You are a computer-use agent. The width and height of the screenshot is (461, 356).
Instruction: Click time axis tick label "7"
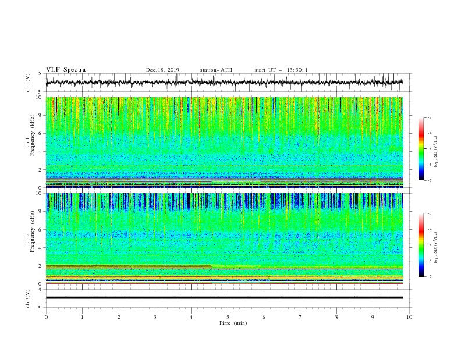point(300,317)
